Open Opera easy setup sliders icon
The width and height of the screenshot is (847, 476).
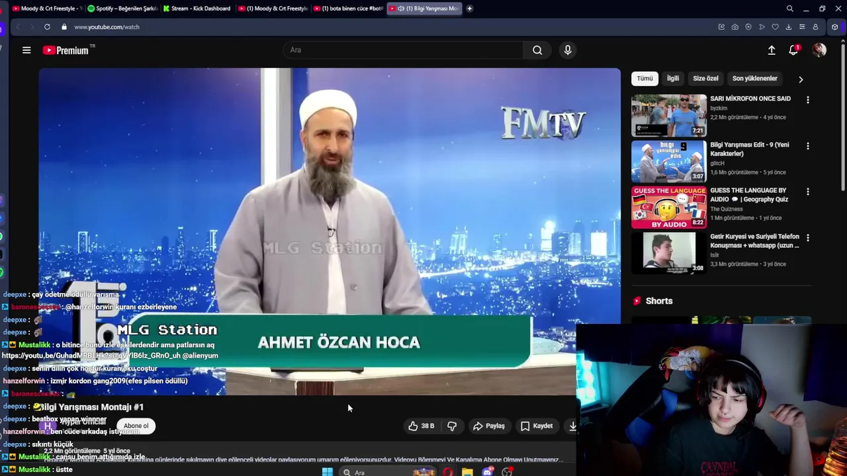pos(802,27)
